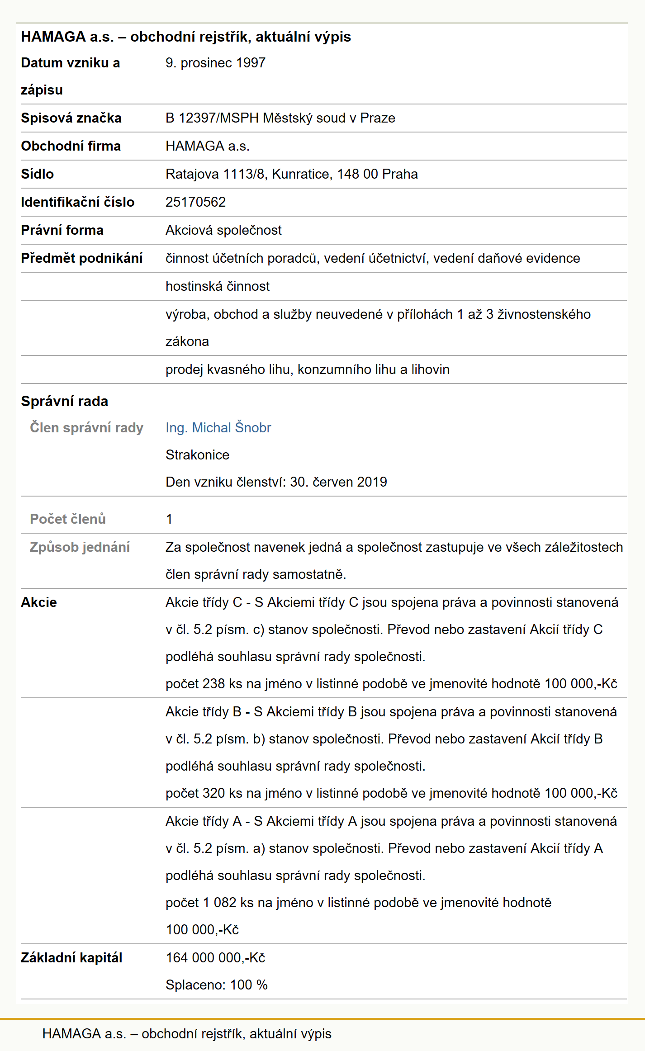Click the Člen správní rady label
The height and width of the screenshot is (1051, 645).
86,427
